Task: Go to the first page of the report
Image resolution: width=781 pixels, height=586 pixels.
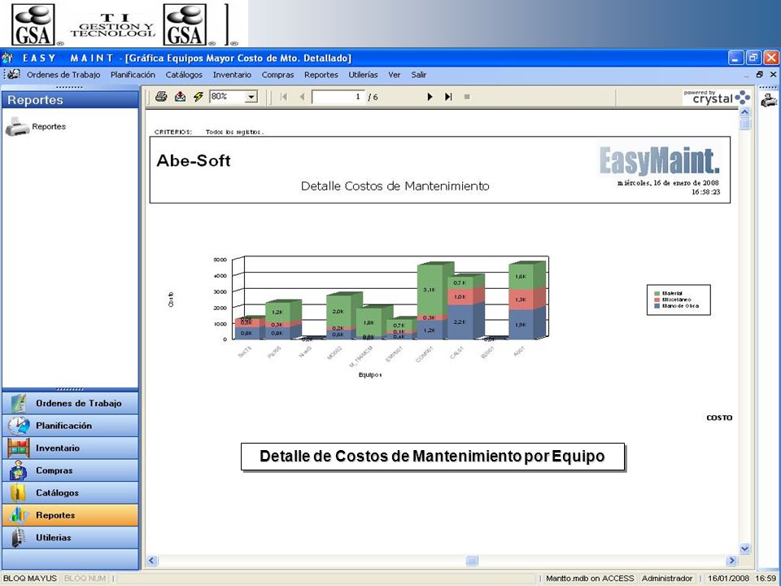Action: point(284,97)
